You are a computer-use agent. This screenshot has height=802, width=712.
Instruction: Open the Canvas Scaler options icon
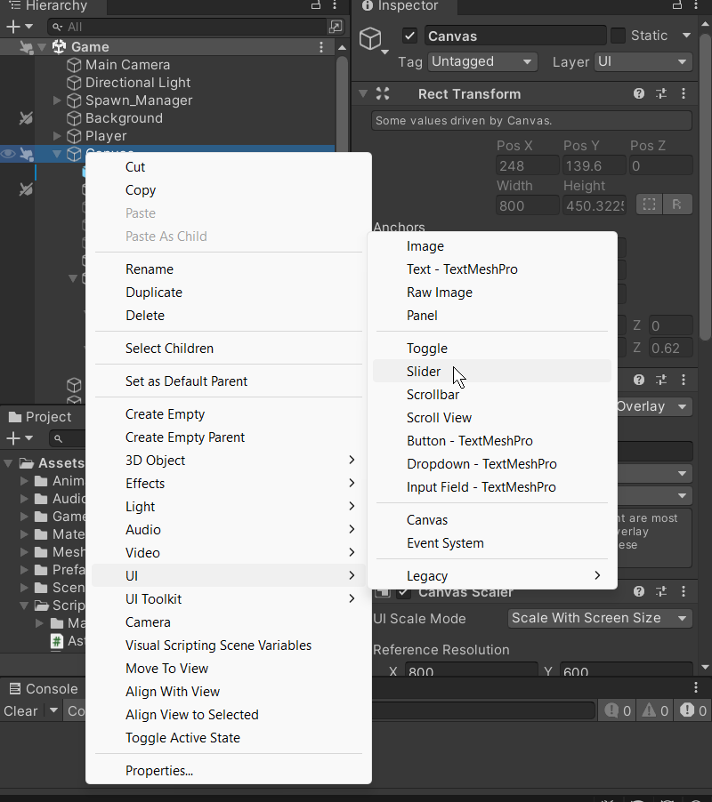(683, 591)
